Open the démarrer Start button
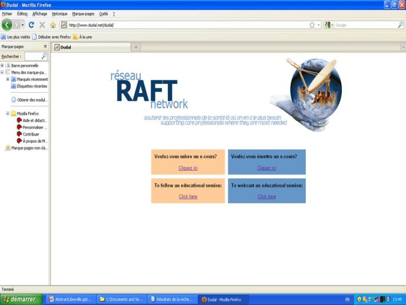The height and width of the screenshot is (305, 406). click(x=21, y=299)
